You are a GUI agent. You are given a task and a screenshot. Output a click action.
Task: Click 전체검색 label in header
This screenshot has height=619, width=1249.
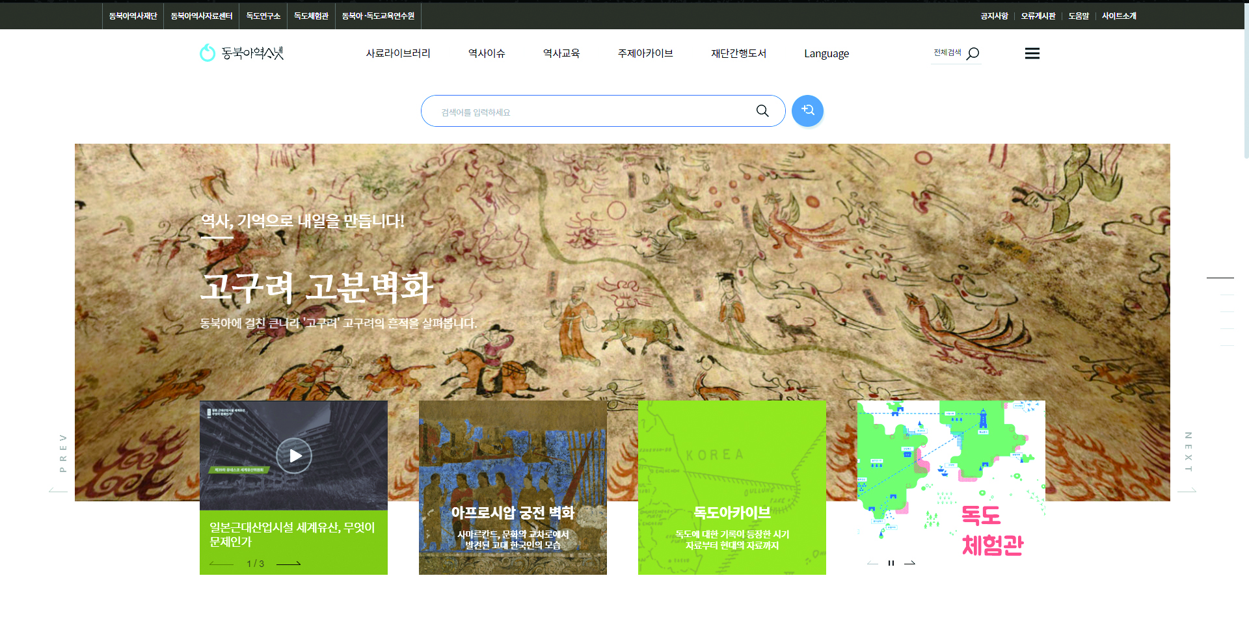click(947, 53)
